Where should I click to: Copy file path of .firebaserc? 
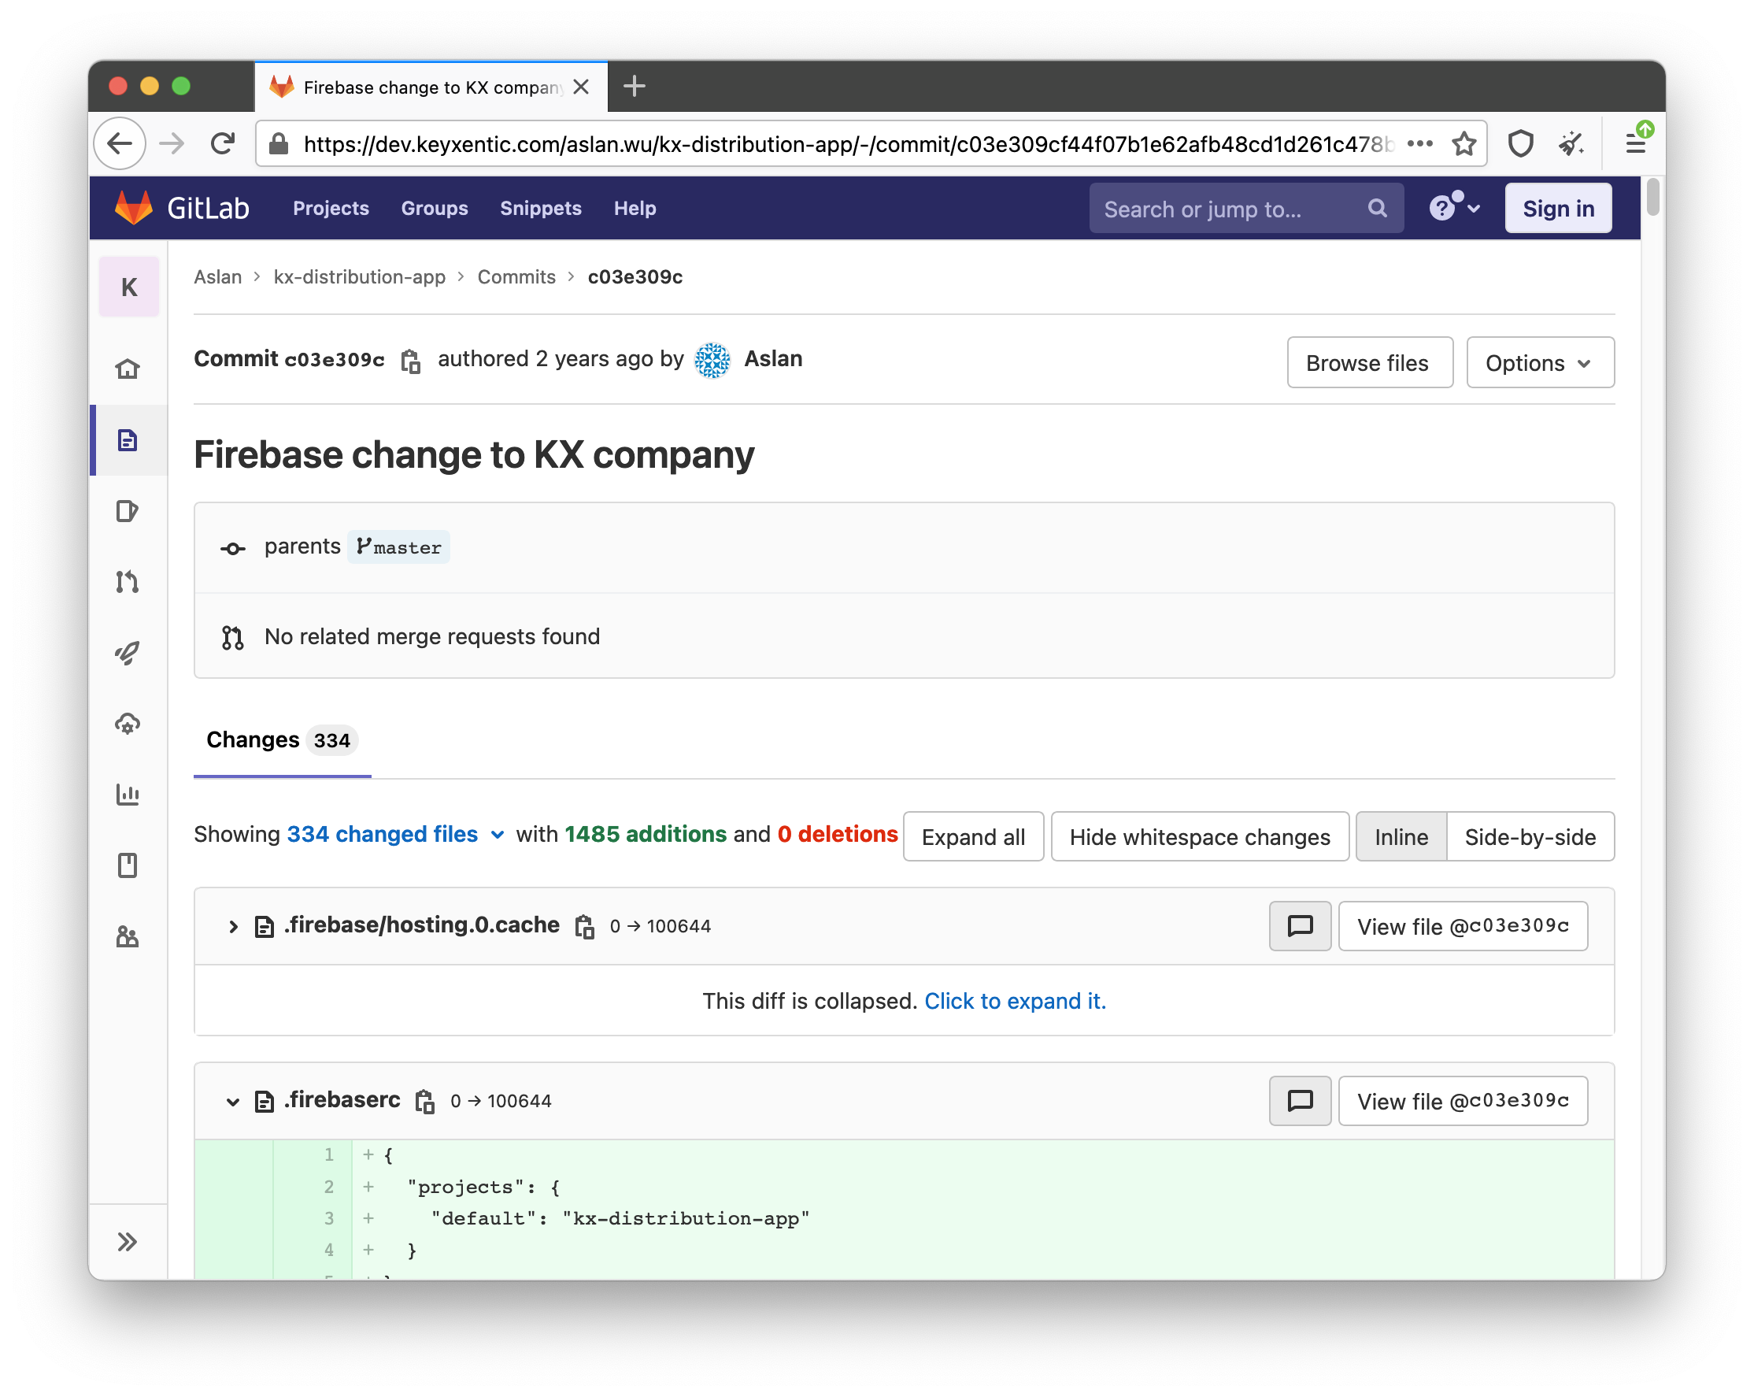tap(424, 1101)
